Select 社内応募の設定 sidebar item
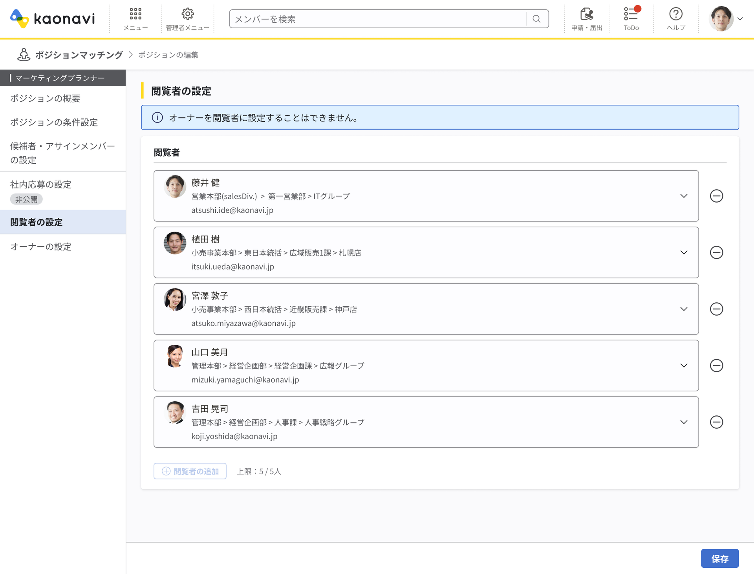 click(41, 185)
